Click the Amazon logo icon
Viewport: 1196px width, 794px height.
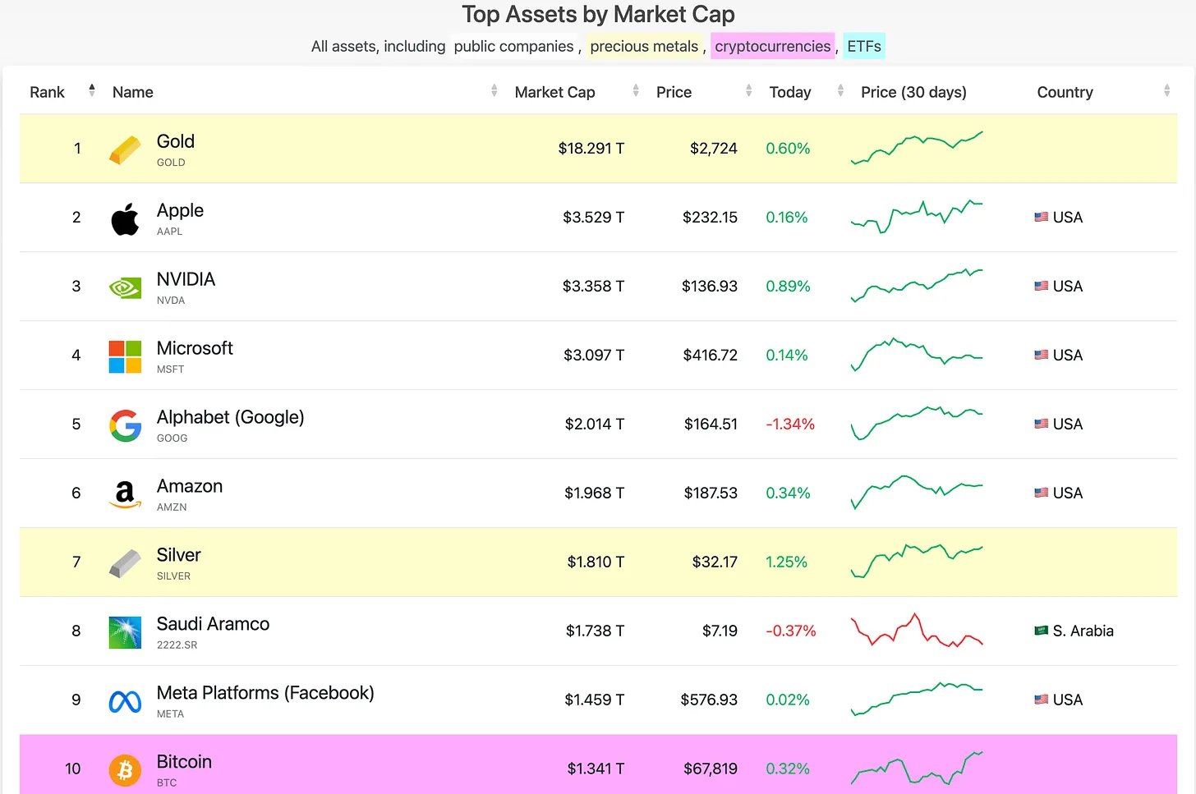click(125, 494)
